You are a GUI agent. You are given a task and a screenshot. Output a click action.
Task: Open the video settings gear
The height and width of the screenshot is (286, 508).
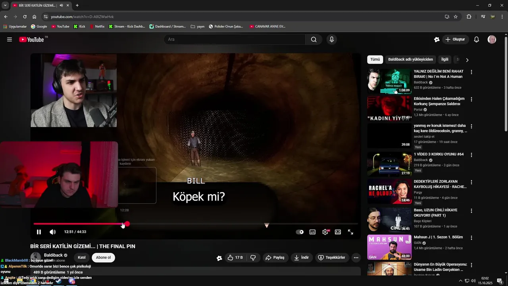click(325, 232)
